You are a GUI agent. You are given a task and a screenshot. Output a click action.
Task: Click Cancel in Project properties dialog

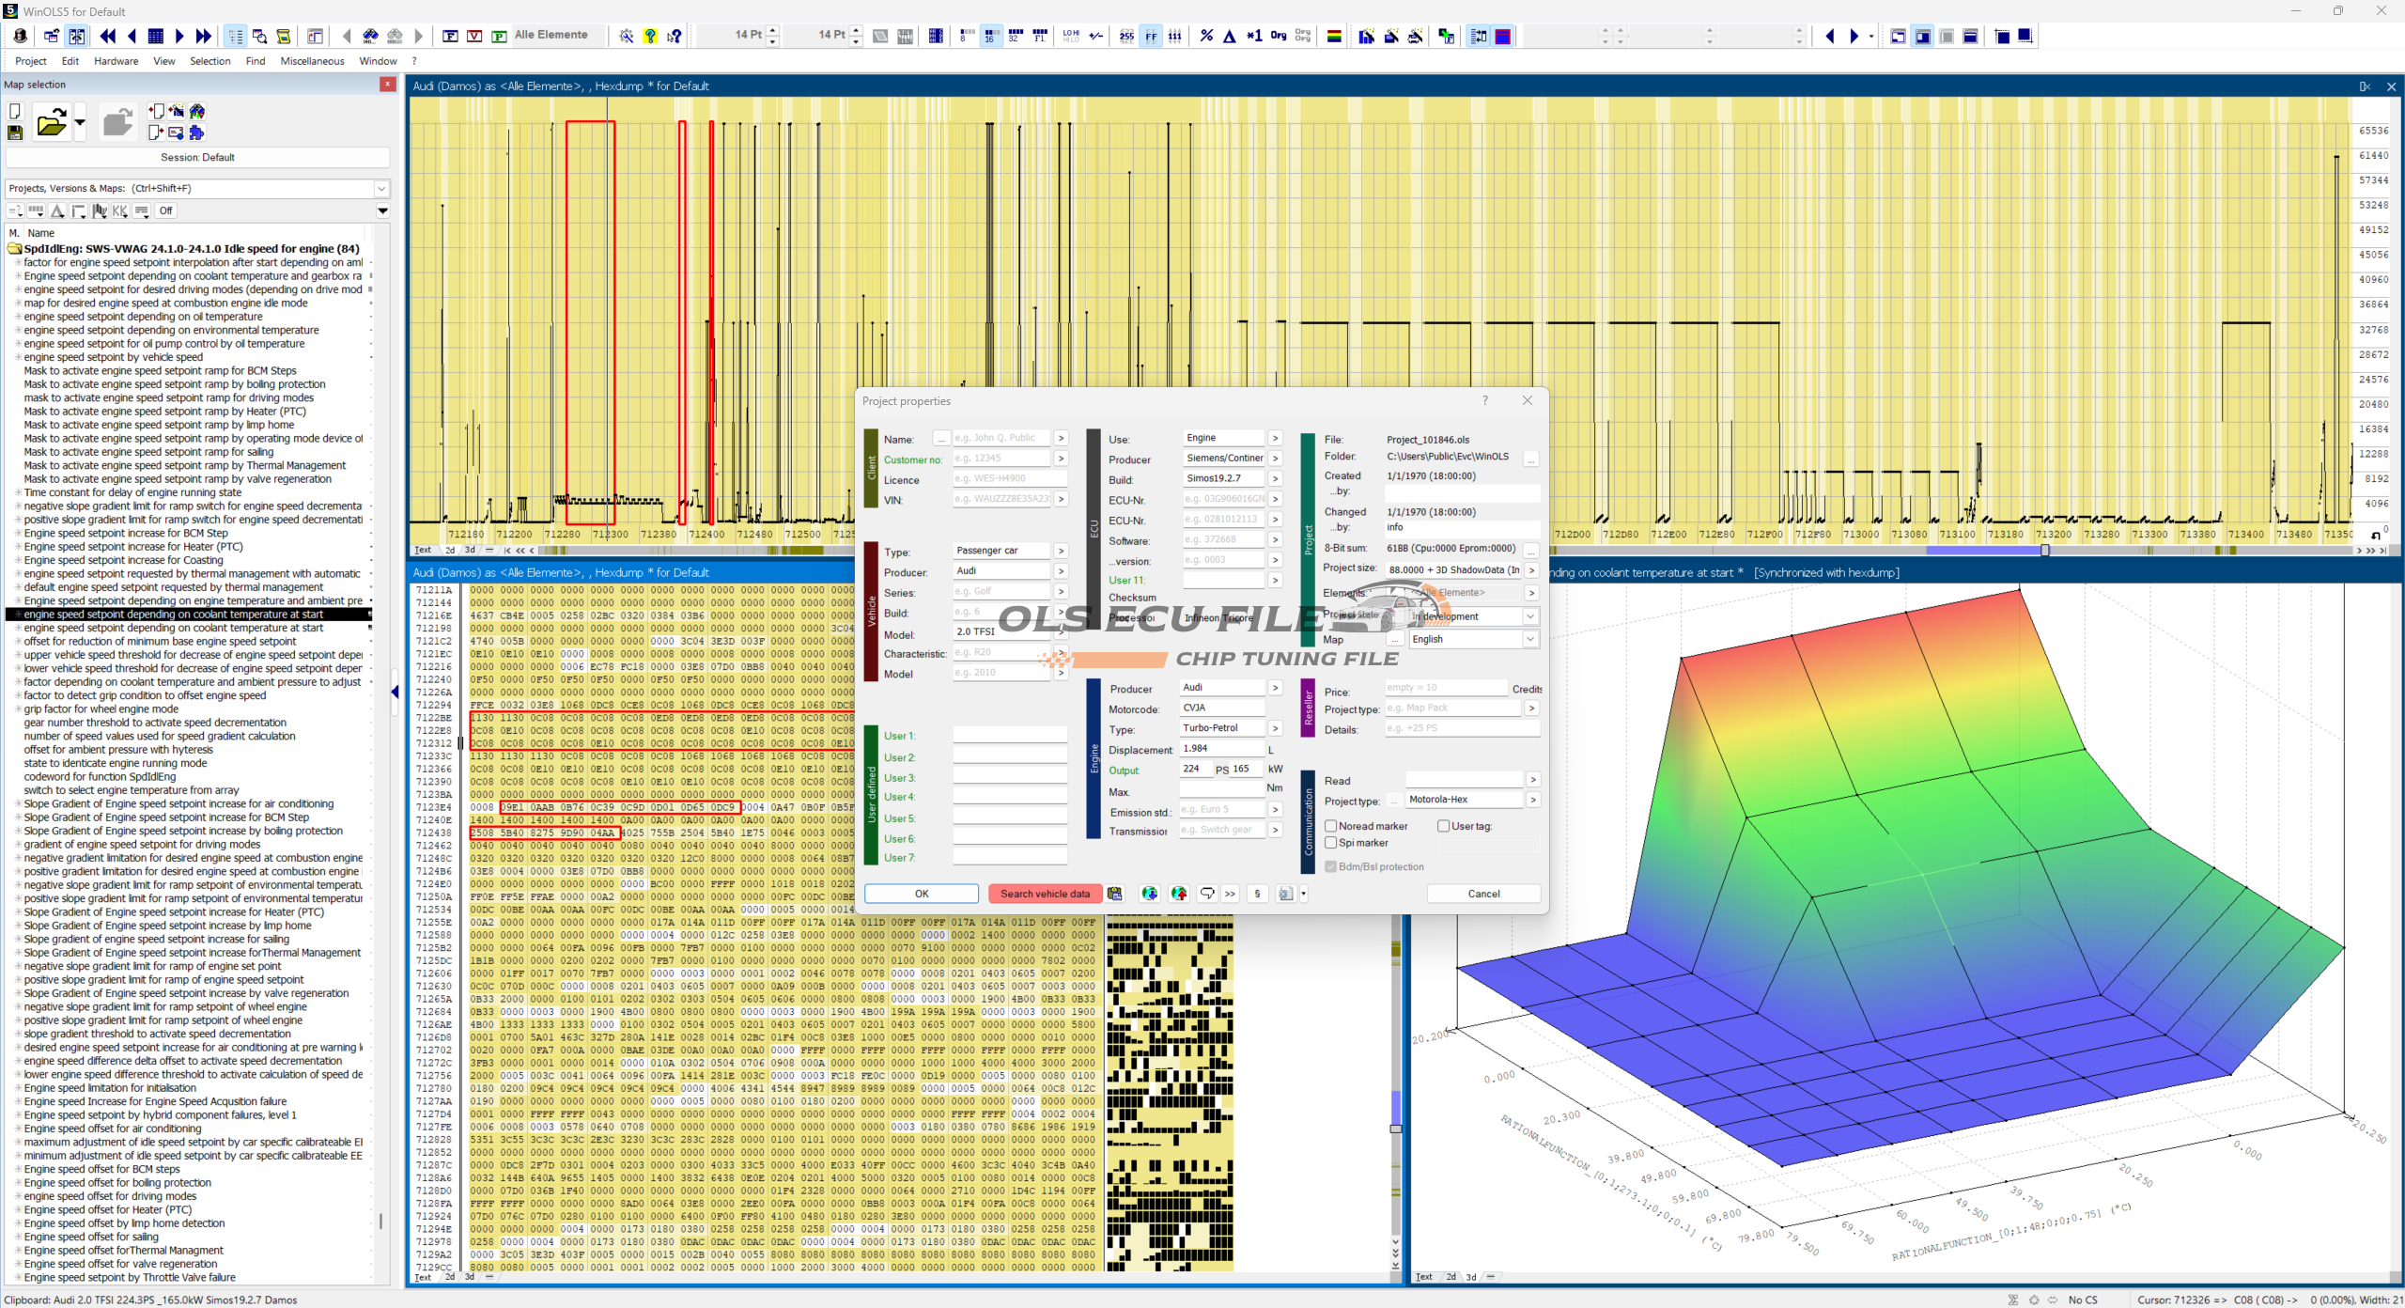pos(1483,894)
